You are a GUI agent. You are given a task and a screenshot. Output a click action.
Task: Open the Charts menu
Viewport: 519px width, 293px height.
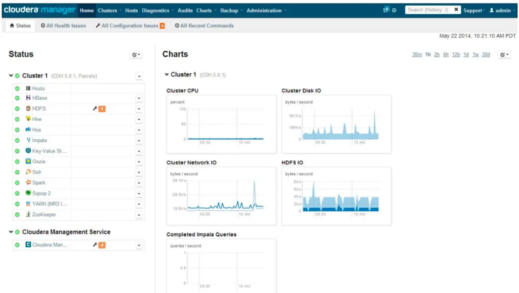tap(206, 10)
